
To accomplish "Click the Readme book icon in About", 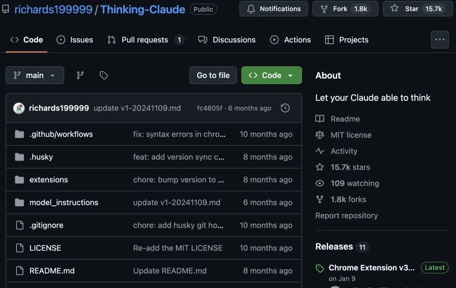I will [320, 119].
